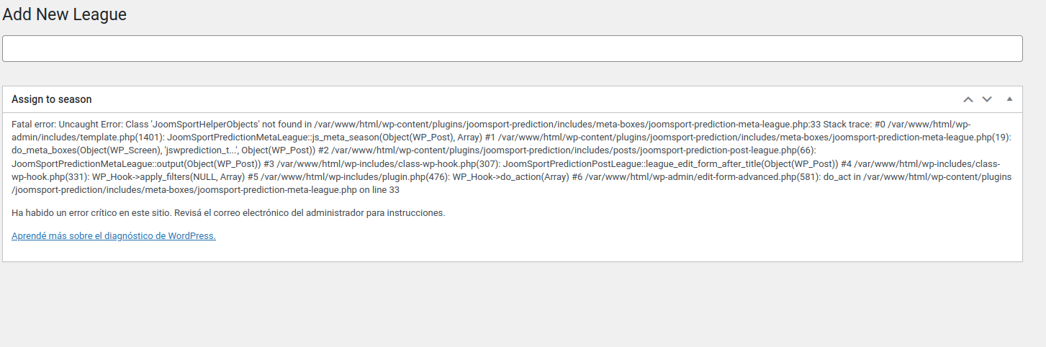Click the Assign to season heading
Image resolution: width=1046 pixels, height=347 pixels.
pyautogui.click(x=52, y=99)
